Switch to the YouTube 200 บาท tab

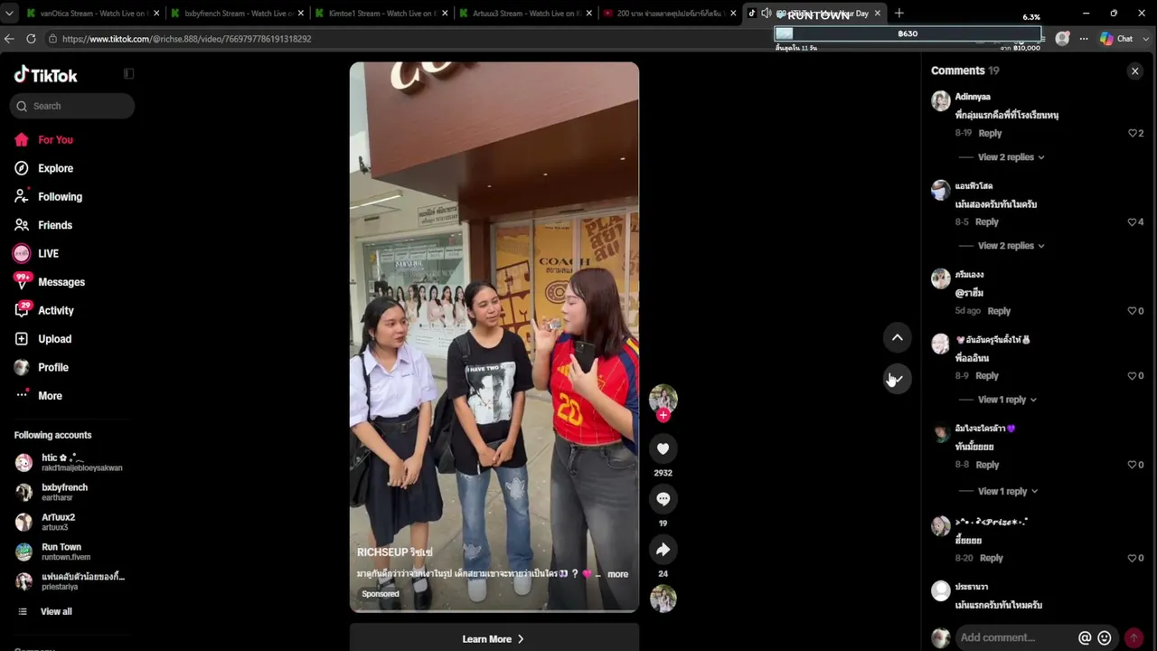pos(669,14)
